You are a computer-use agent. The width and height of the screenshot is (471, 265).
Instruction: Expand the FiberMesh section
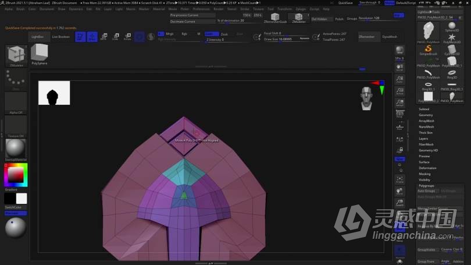[x=426, y=144]
